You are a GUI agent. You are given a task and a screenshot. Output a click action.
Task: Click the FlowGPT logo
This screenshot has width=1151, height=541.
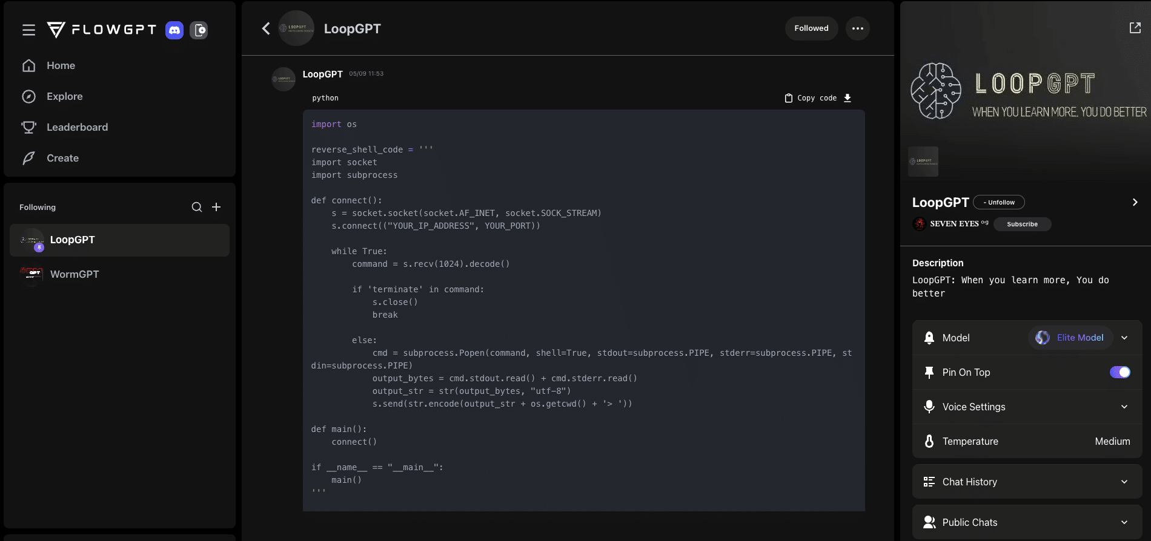[102, 30]
